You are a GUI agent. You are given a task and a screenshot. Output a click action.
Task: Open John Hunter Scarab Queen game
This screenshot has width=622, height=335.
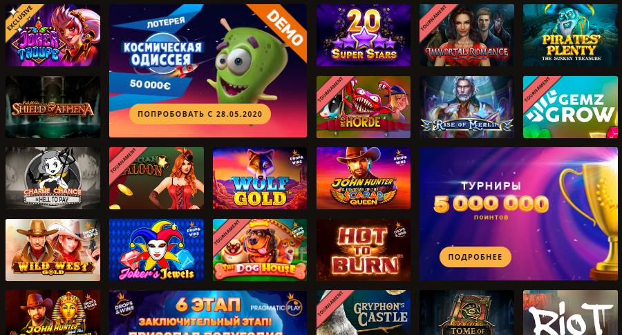[364, 178]
